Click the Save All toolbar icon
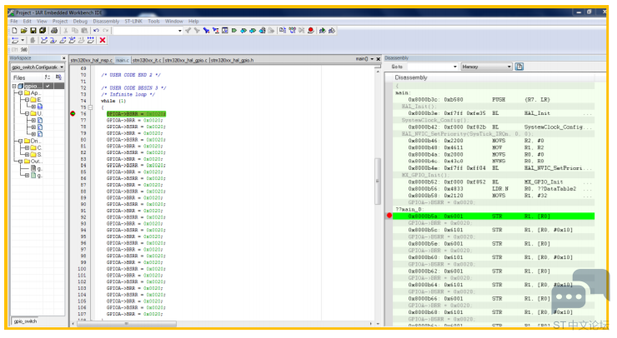The height and width of the screenshot is (338, 617). (x=43, y=30)
